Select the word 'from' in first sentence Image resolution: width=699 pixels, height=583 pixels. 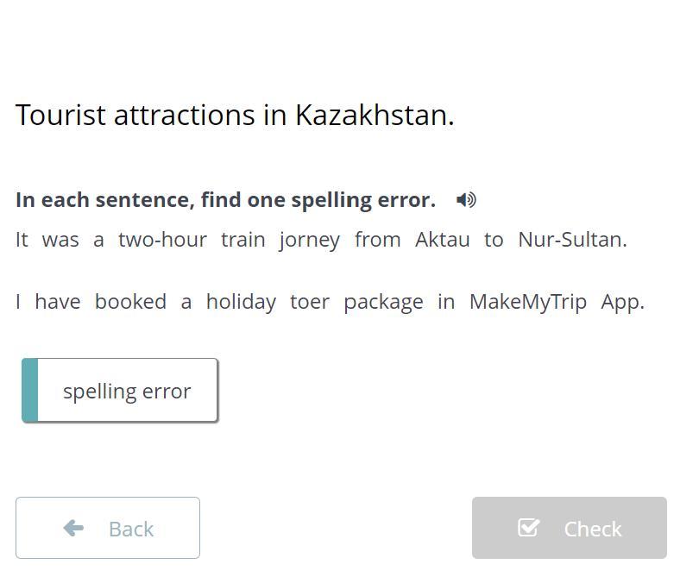(x=377, y=240)
